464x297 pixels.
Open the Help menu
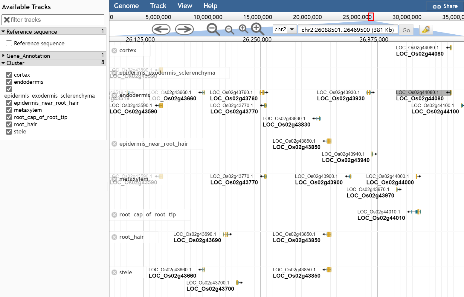pyautogui.click(x=210, y=6)
